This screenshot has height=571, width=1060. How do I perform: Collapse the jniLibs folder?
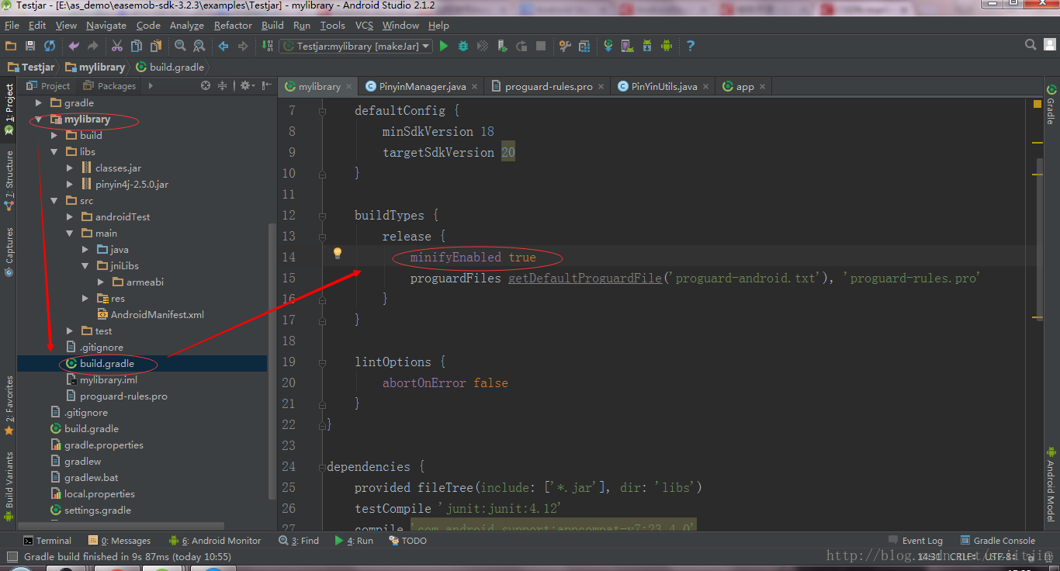pos(85,266)
